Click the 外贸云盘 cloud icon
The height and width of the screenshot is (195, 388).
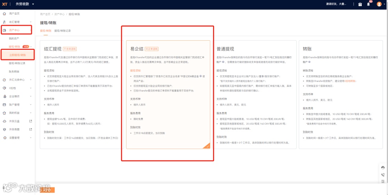4,121
